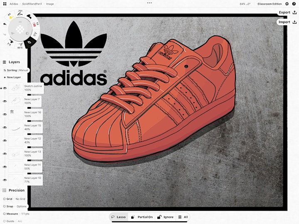Open the 84% zoom level control
Image resolution: width=299 pixels, height=224 pixels.
[243, 4]
